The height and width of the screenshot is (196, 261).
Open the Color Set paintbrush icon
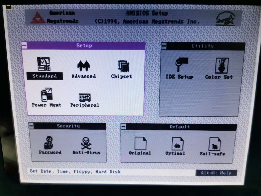221,66
